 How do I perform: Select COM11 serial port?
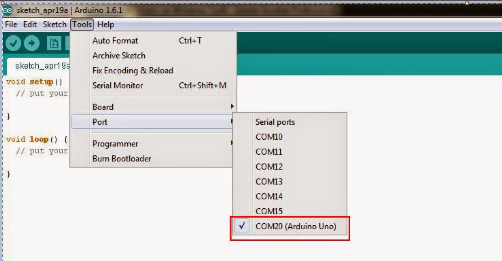290,152
